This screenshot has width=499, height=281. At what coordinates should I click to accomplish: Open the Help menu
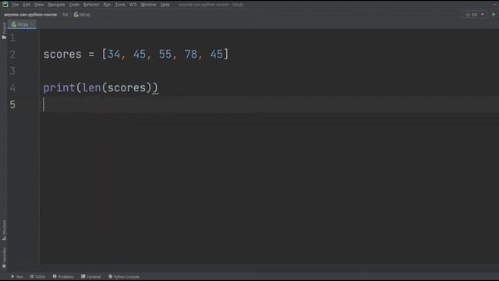165,5
